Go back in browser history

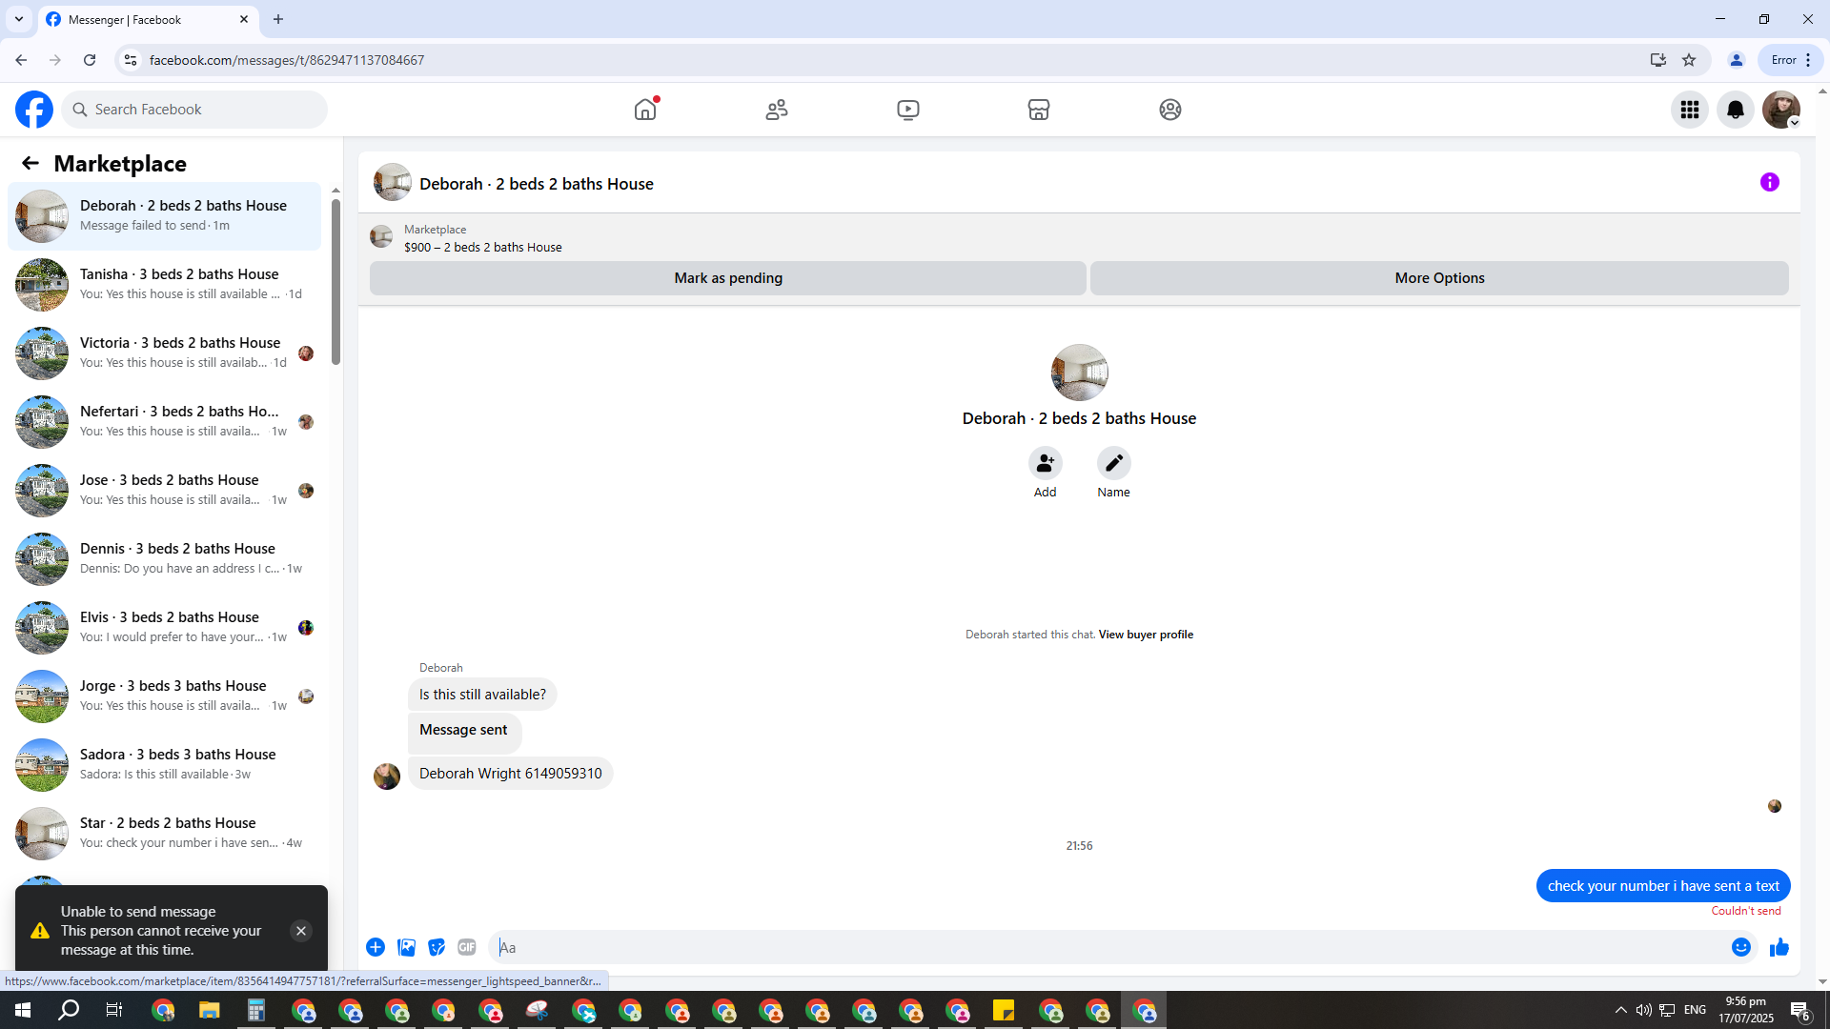pyautogui.click(x=21, y=60)
